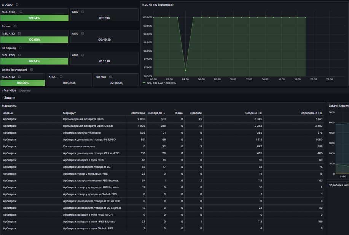Viewport: 349px width, 235px height.
Task: Open '%SL по TIQ (Арбитраж)' panel title menu
Action: [x=158, y=5]
